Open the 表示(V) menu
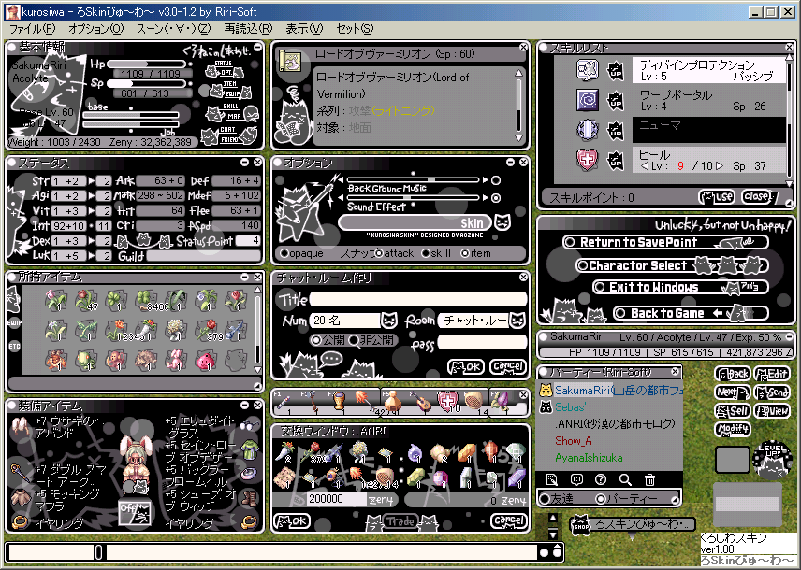Image resolution: width=801 pixels, height=570 pixels. click(x=304, y=29)
